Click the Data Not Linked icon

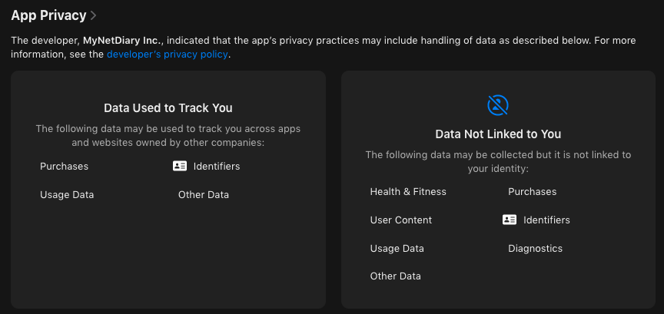(x=498, y=105)
